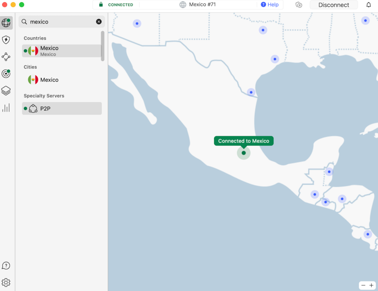Click the search field containing mexico
The height and width of the screenshot is (291, 378).
point(62,22)
